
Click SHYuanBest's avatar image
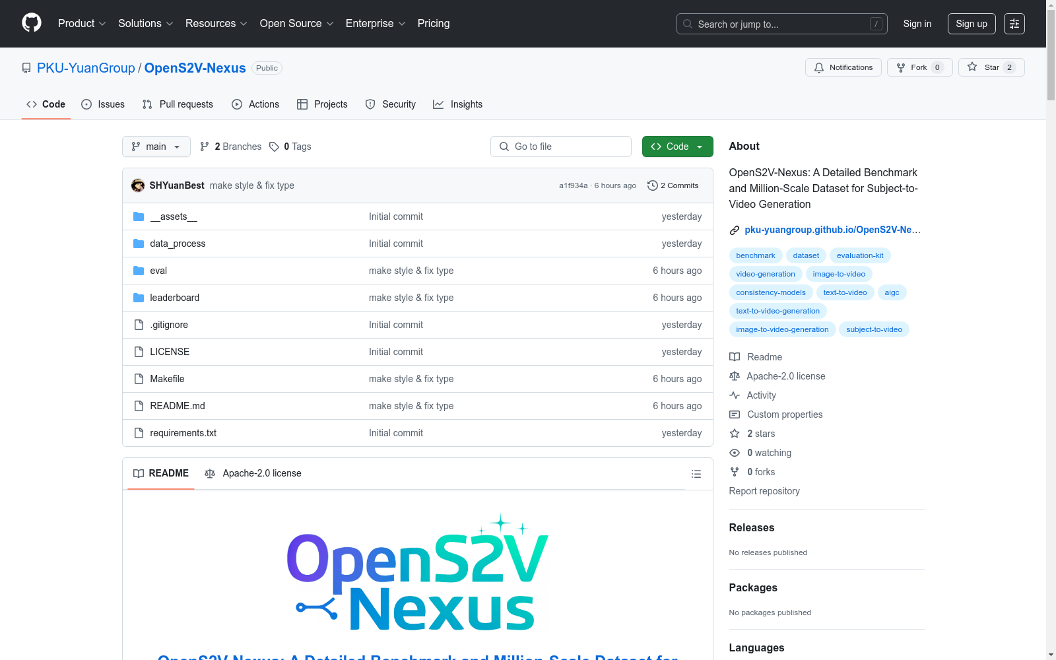pos(138,185)
